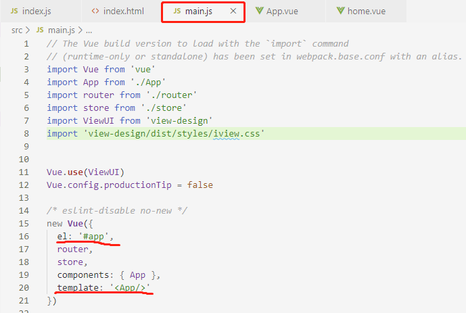Click the 'new Vue({' statement
This screenshot has height=313, width=466.
click(x=70, y=224)
